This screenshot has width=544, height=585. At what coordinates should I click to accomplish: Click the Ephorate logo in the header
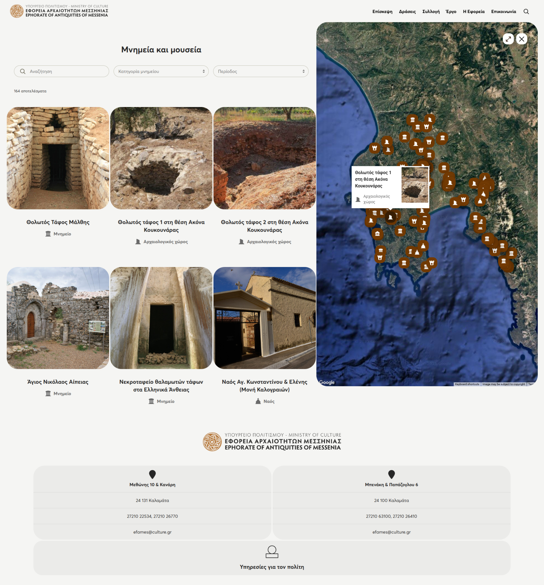click(59, 11)
